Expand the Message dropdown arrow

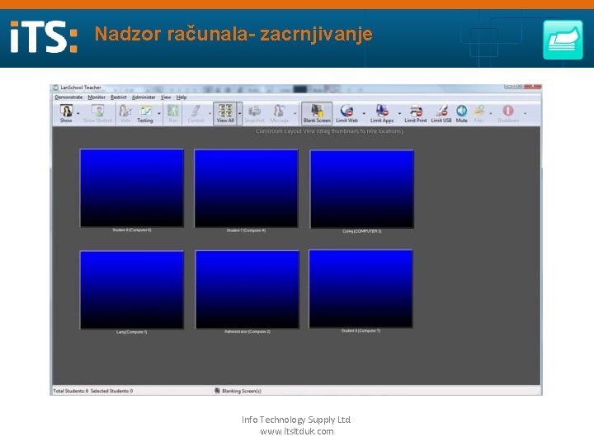(x=295, y=113)
